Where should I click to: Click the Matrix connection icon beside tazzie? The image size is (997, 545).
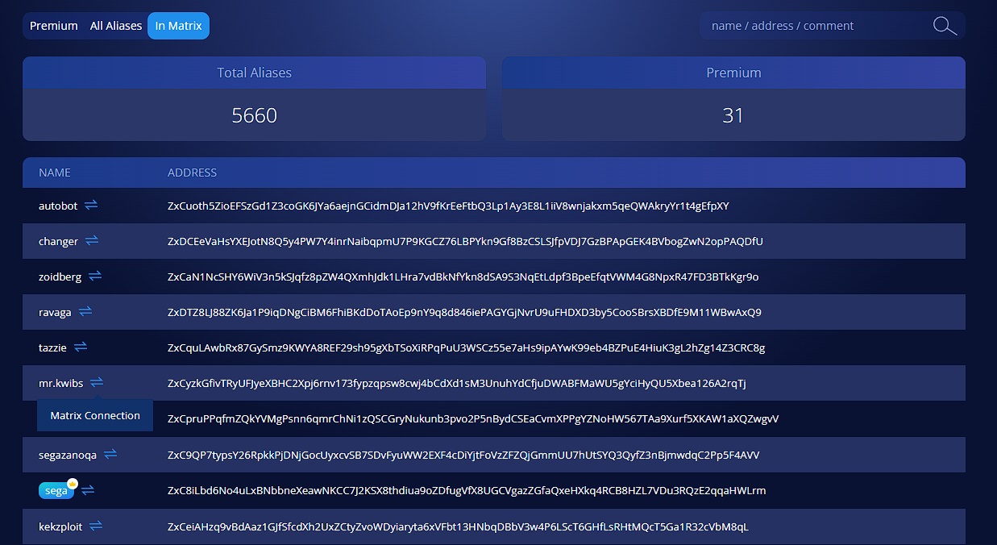[81, 347]
